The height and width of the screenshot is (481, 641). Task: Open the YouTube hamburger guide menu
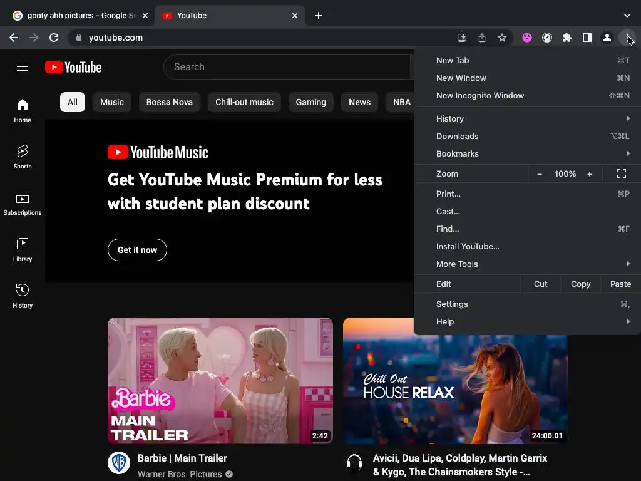point(23,66)
